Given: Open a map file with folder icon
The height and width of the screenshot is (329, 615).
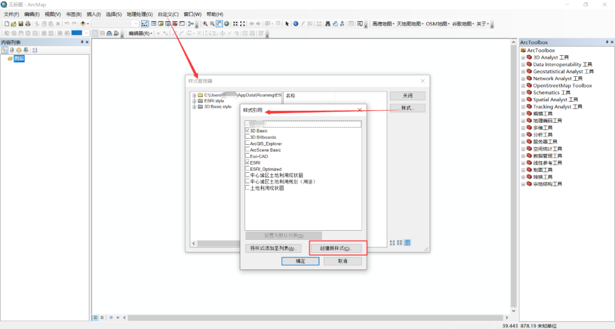Looking at the screenshot, I should (14, 24).
